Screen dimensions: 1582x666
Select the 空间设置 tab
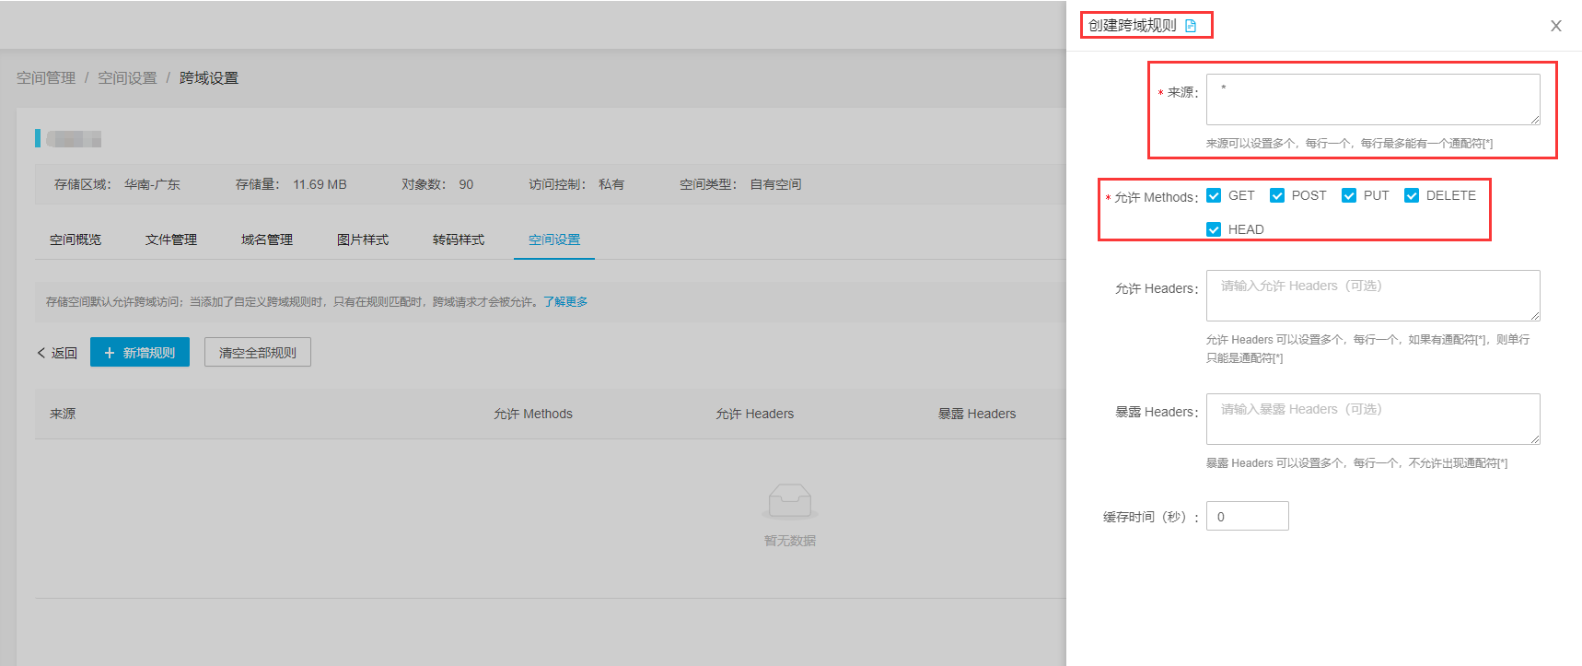(554, 240)
